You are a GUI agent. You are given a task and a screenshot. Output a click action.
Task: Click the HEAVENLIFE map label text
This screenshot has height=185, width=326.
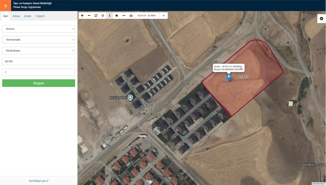pyautogui.click(x=118, y=98)
